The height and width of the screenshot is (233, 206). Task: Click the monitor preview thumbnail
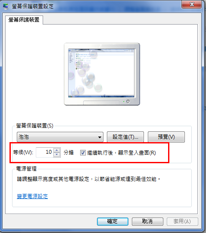coord(102,74)
